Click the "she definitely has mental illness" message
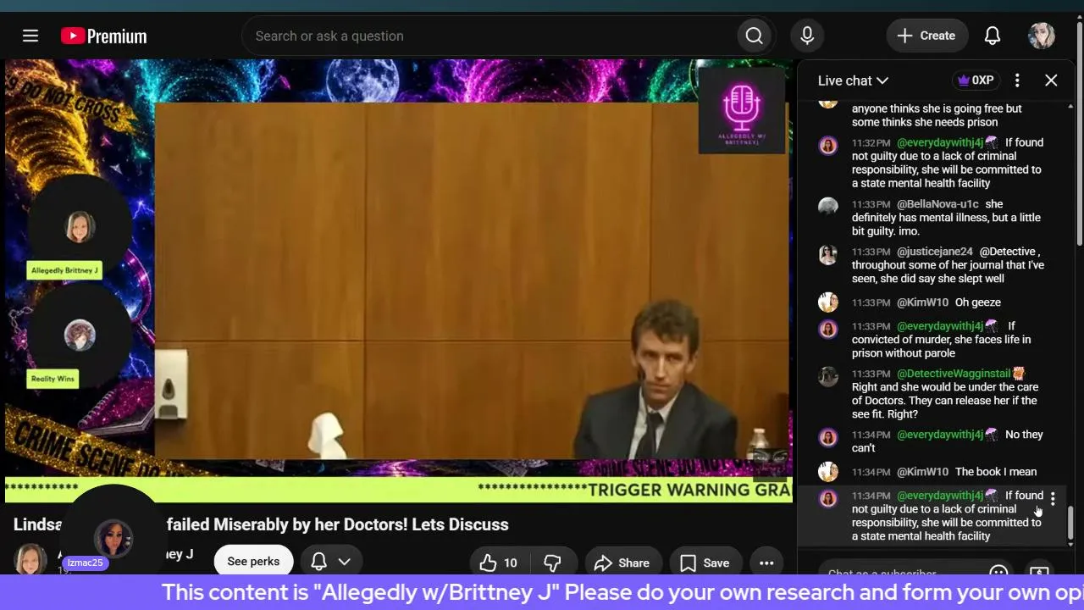The width and height of the screenshot is (1084, 610). 947,218
